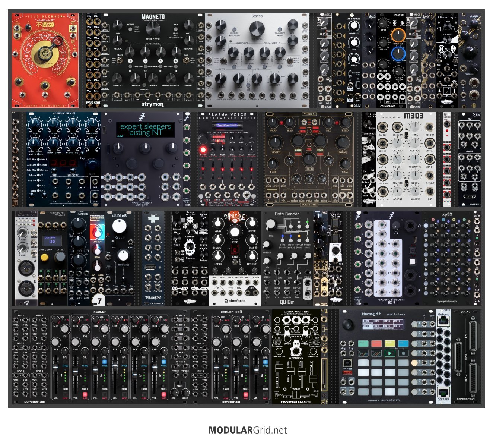496x438 pixels.
Task: Tap the Infinite button on Starlab
Action: 235,29
